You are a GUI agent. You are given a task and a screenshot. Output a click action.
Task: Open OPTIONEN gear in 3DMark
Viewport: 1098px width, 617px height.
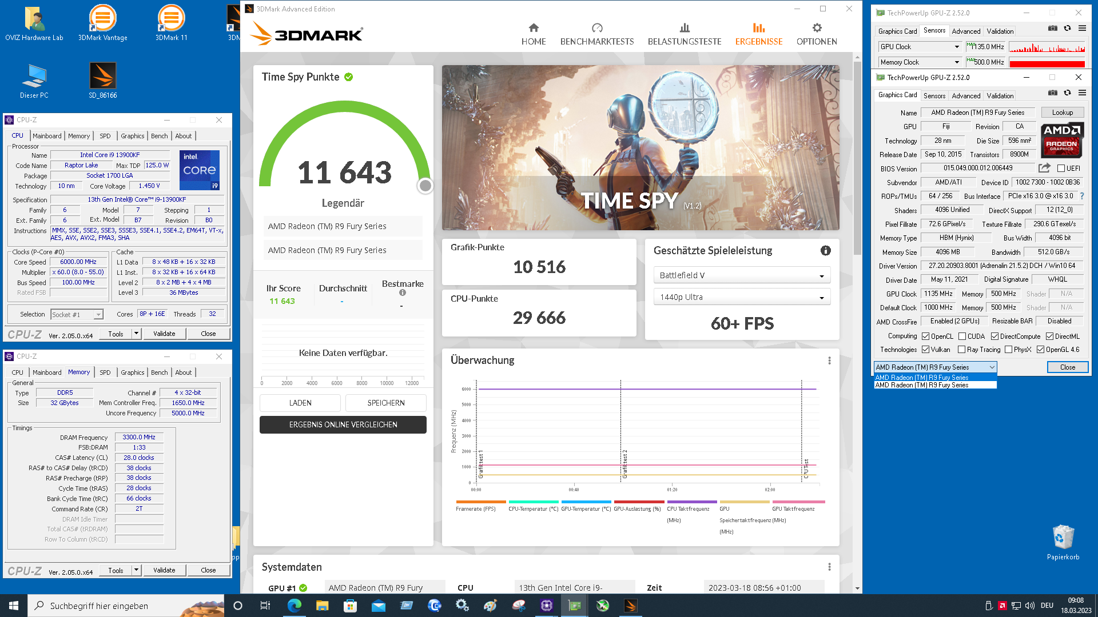coord(817,34)
